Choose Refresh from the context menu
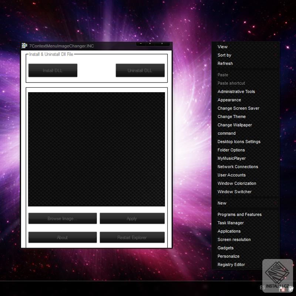 pyautogui.click(x=246, y=63)
